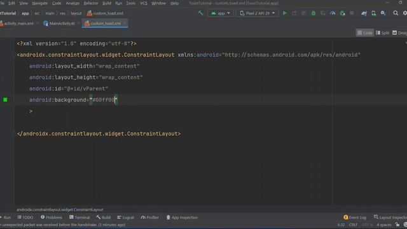Click the ConstraintLayout breadcrumb below the editor
The width and height of the screenshot is (407, 229).
[x=60, y=209]
